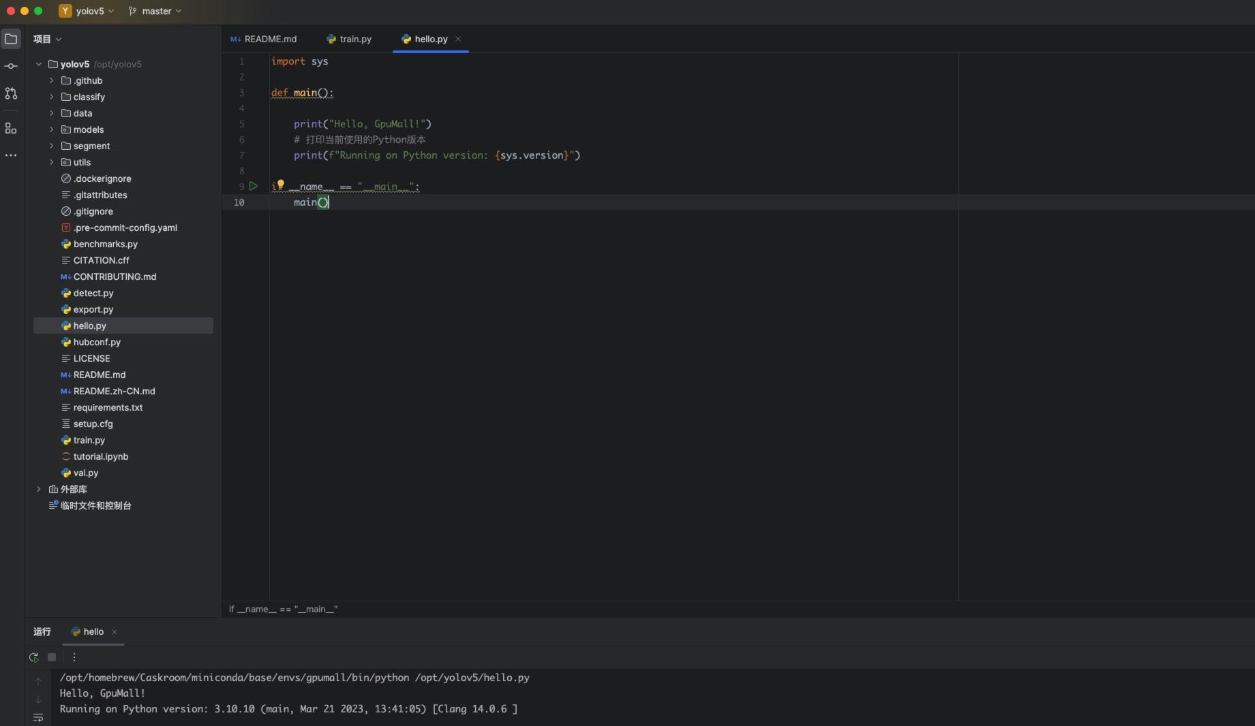Open the Project tool window icon

11,39
